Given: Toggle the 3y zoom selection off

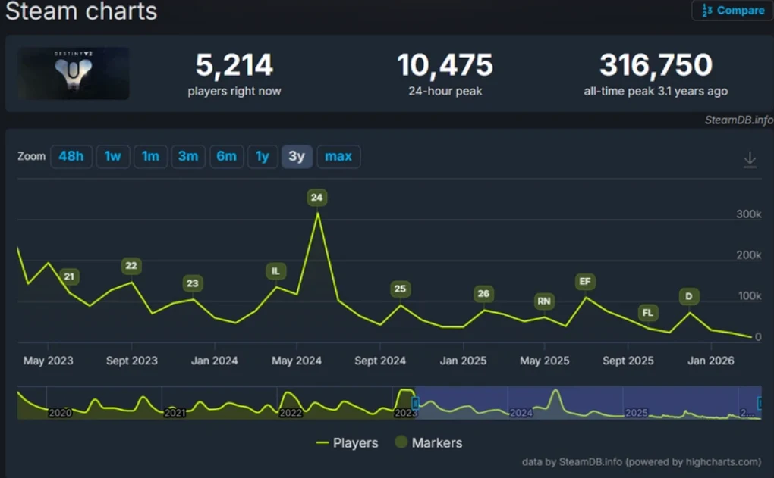Looking at the screenshot, I should (x=297, y=156).
